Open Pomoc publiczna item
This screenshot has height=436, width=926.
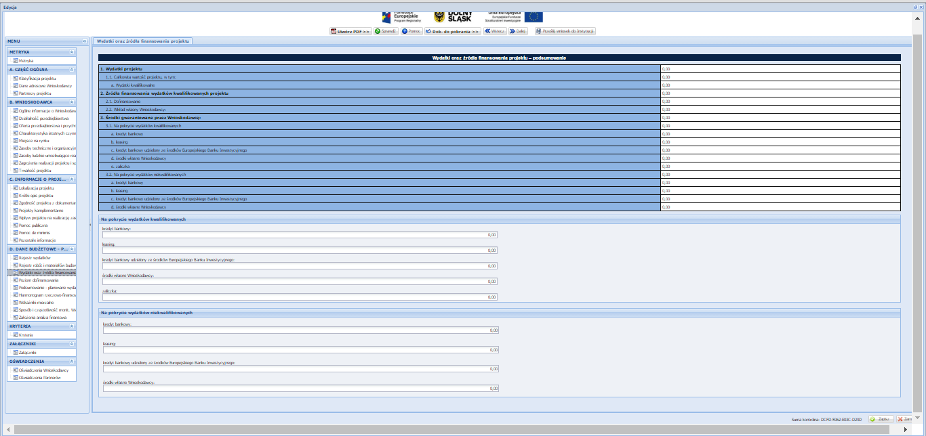(34, 225)
